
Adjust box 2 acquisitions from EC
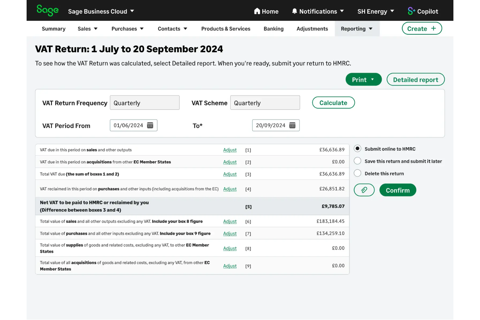(230, 162)
